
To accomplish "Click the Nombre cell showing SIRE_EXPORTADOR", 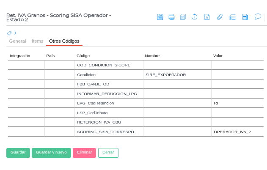I will [177, 74].
